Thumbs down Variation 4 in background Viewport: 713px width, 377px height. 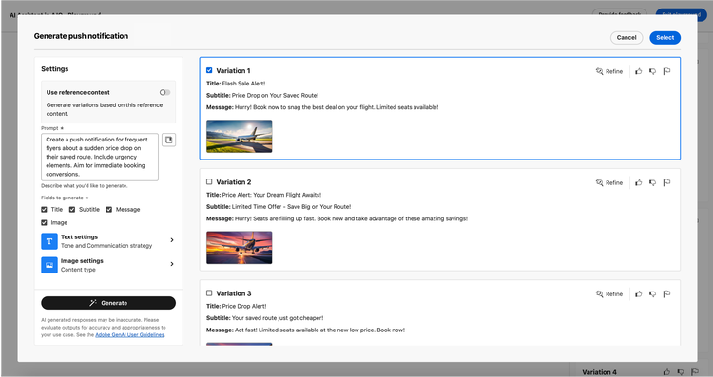681,372
